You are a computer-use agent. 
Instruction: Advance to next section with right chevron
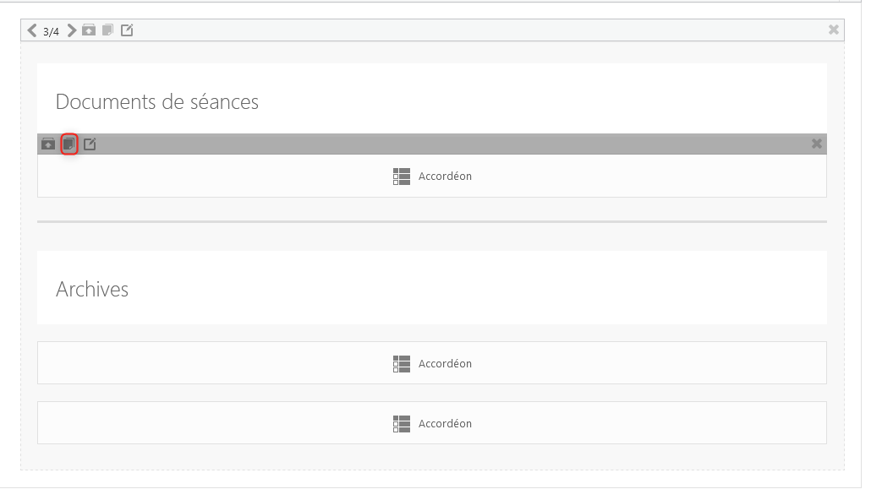point(72,30)
